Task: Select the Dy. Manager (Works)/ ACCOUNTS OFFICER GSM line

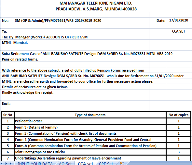Action: (x=45, y=37)
